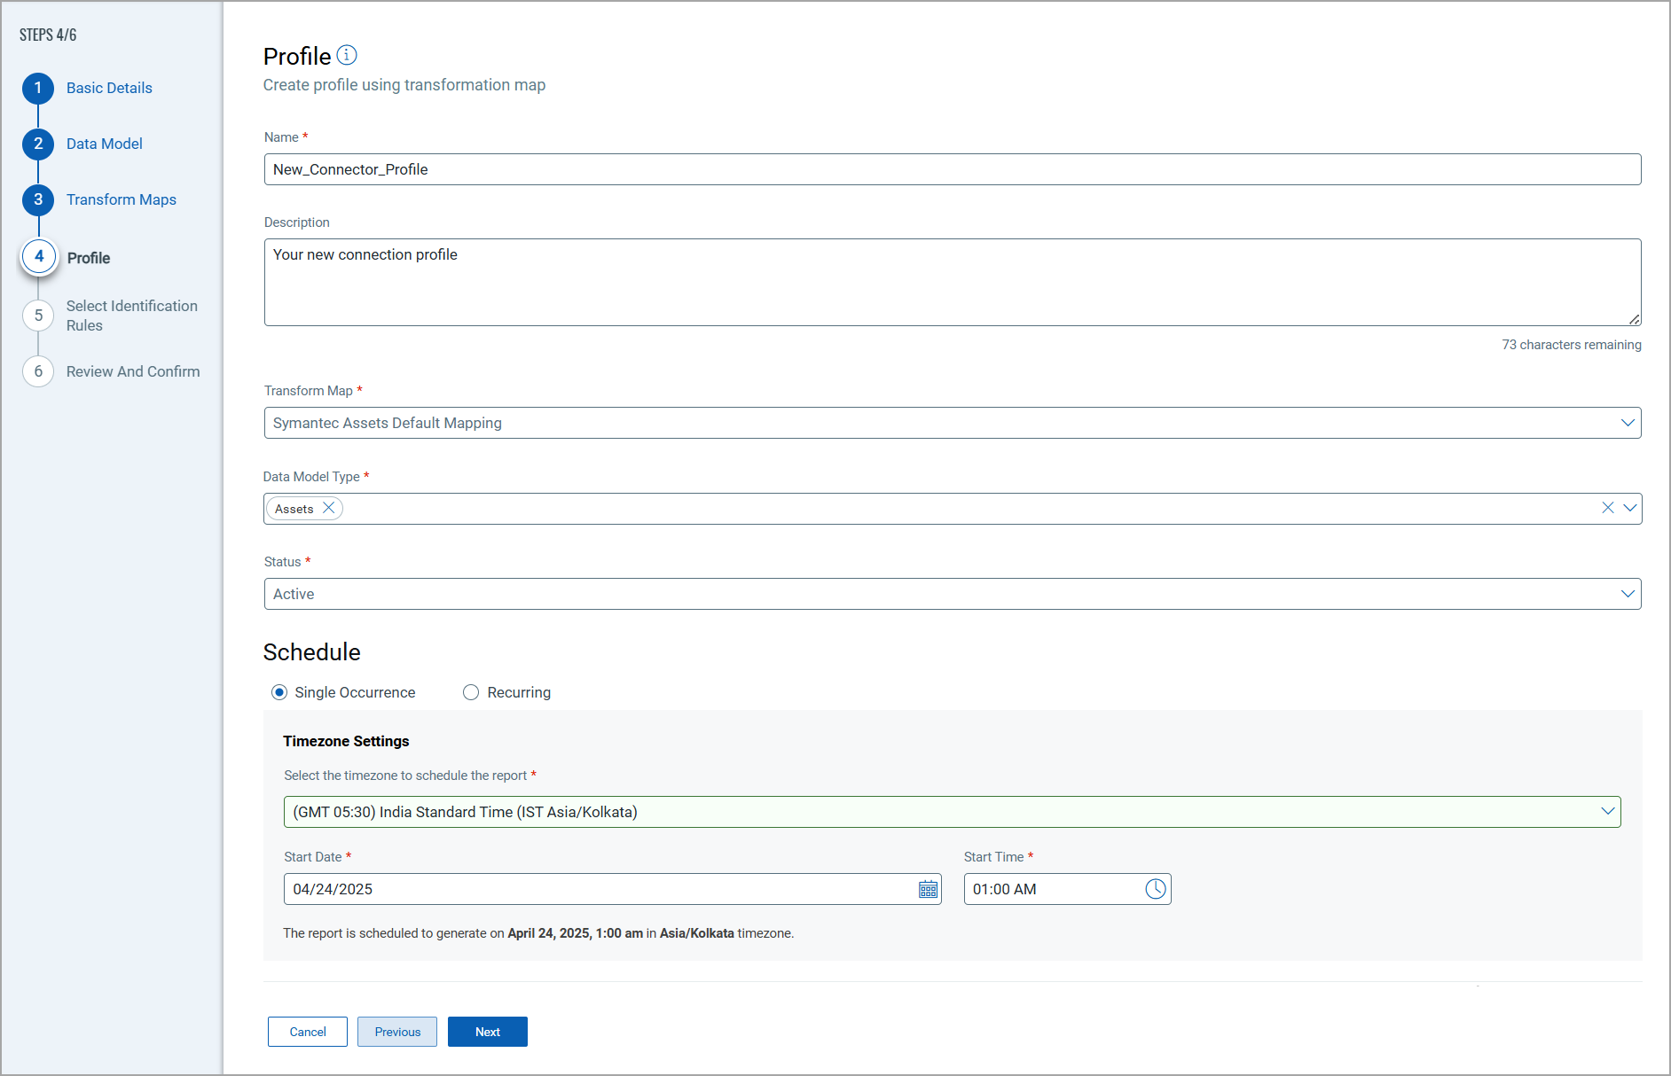The image size is (1671, 1076).
Task: Navigate to Basic Details step
Action: point(109,88)
